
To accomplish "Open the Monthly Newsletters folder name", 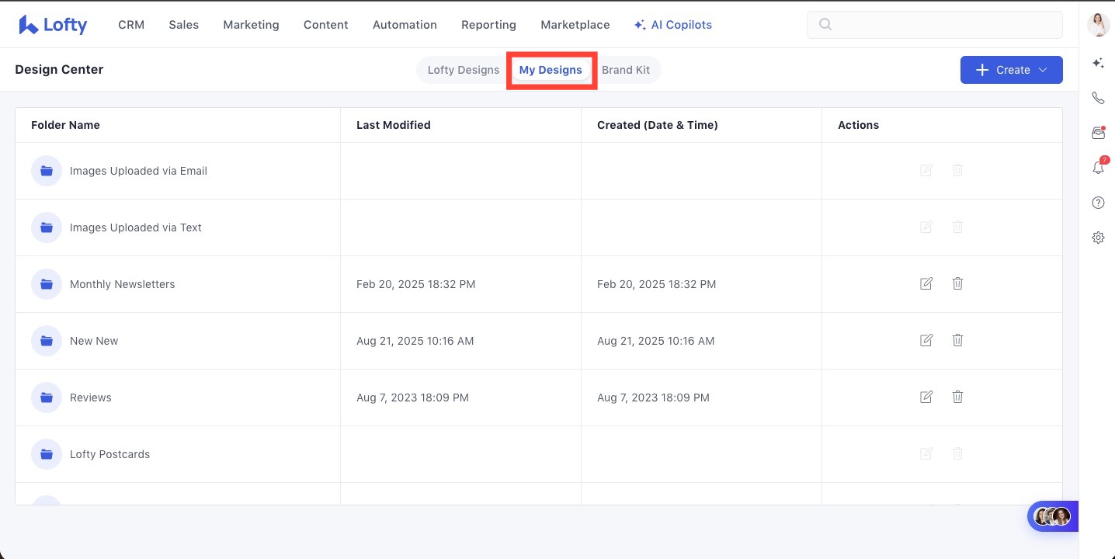I will click(123, 284).
